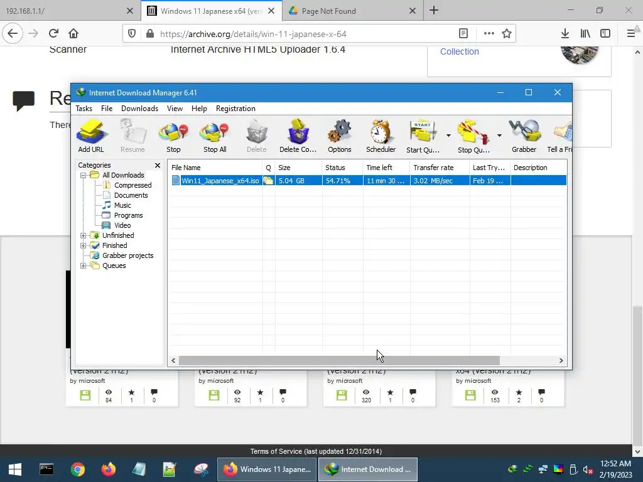
Task: Close the Categories panel
Action: point(158,165)
